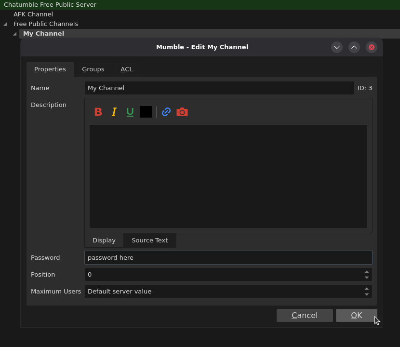Switch description editor to Source Text
Image resolution: width=400 pixels, height=347 pixels.
point(149,240)
